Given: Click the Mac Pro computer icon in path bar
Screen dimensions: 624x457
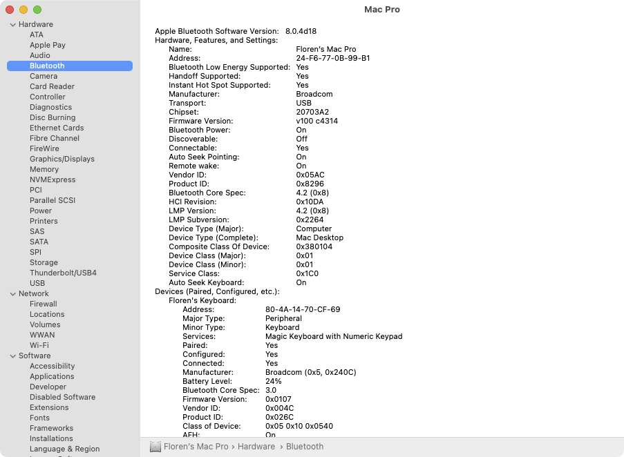Looking at the screenshot, I should [x=155, y=447].
